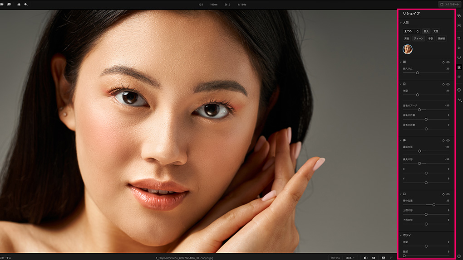The image size is (463, 260).
Task: Click コピーする at bottom left
Action: [5, 258]
